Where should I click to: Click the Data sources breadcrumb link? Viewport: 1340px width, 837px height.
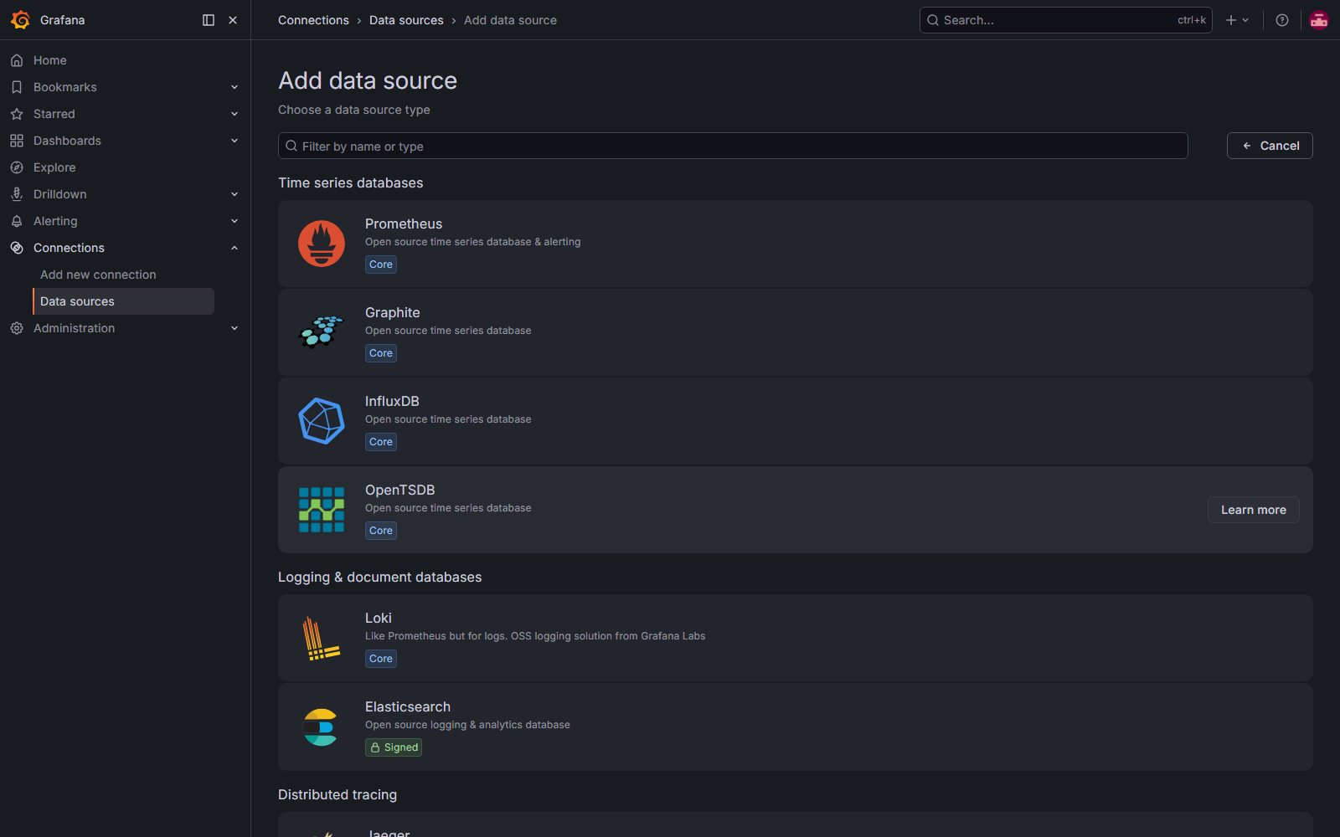[406, 20]
